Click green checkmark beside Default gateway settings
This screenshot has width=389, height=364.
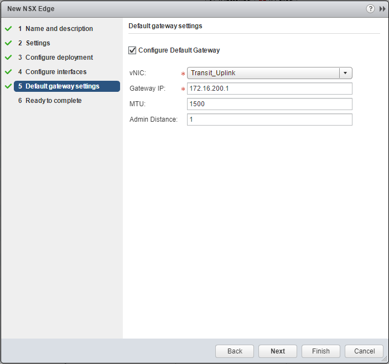[8, 86]
